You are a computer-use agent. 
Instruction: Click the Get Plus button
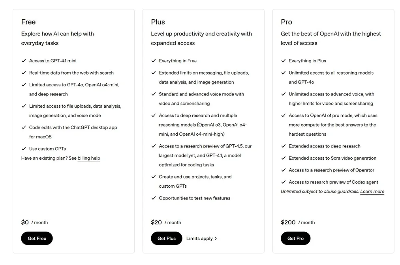(x=166, y=238)
